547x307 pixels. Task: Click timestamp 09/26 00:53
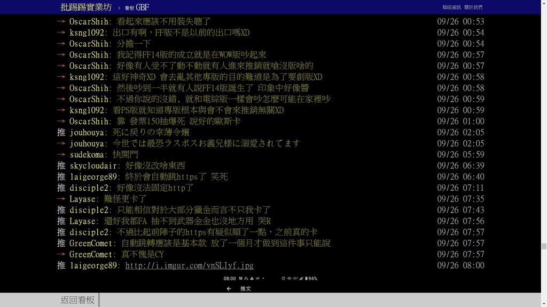pos(460,21)
